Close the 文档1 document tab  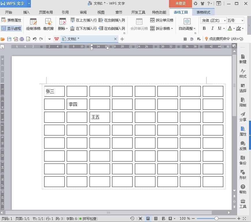[x=115, y=39]
